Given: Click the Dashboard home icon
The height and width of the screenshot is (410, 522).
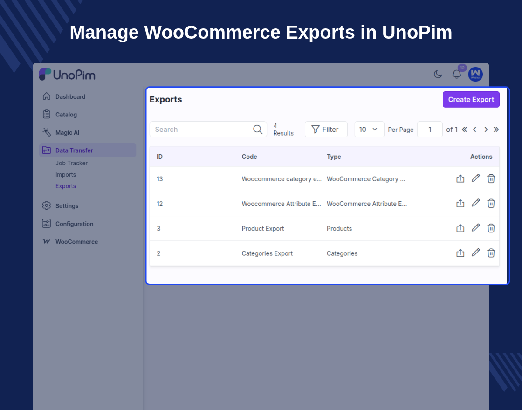Looking at the screenshot, I should click(x=47, y=96).
